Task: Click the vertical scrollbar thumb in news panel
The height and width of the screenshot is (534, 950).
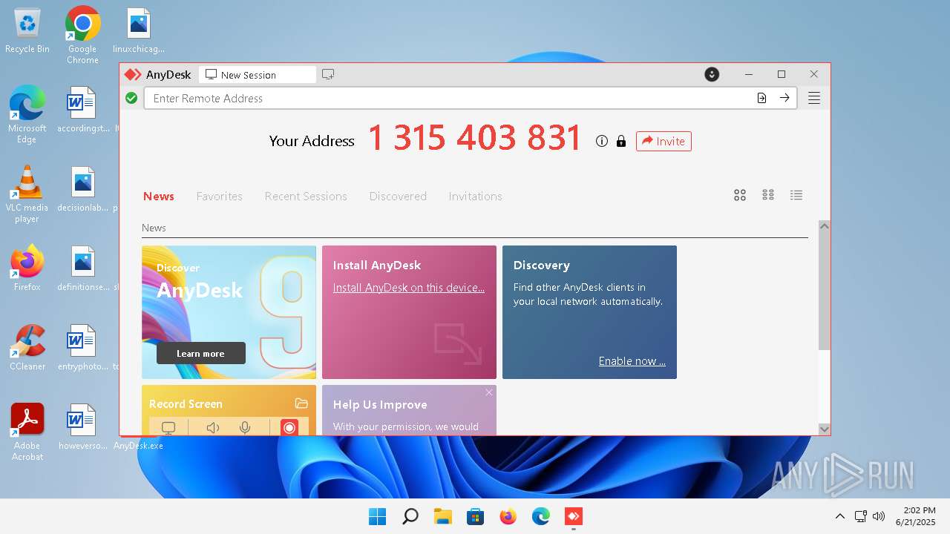Action: 824,291
